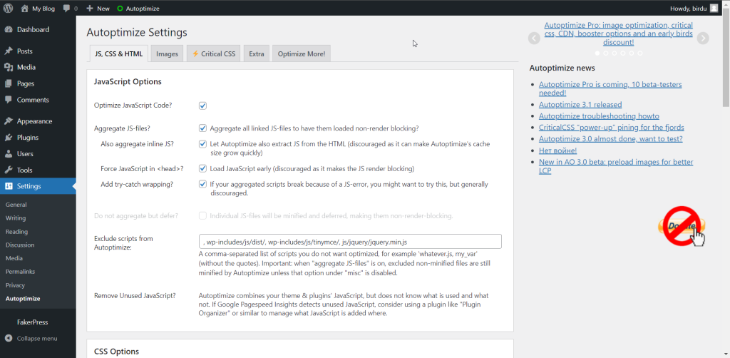Select the last banner pagination dot
The height and width of the screenshot is (358, 730).
639,53
